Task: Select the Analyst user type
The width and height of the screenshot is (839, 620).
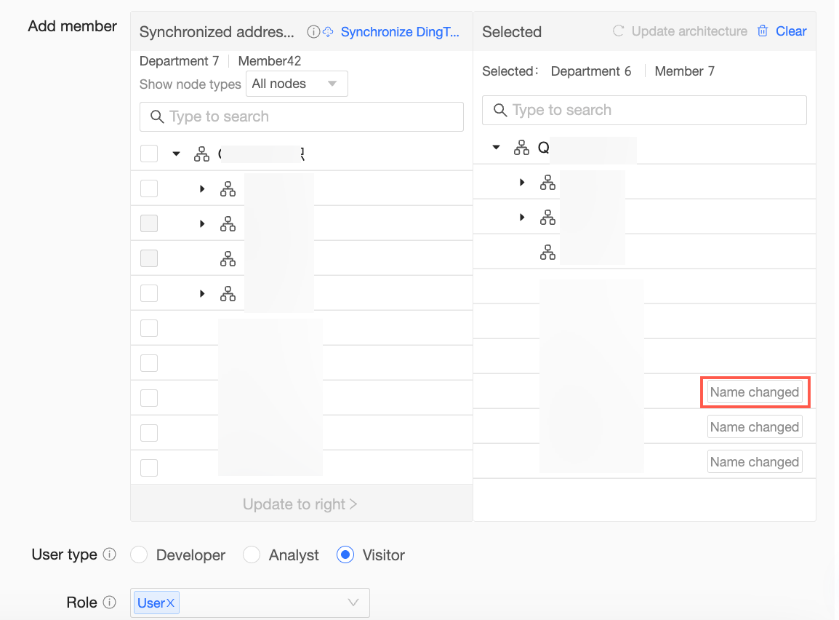Action: click(252, 555)
